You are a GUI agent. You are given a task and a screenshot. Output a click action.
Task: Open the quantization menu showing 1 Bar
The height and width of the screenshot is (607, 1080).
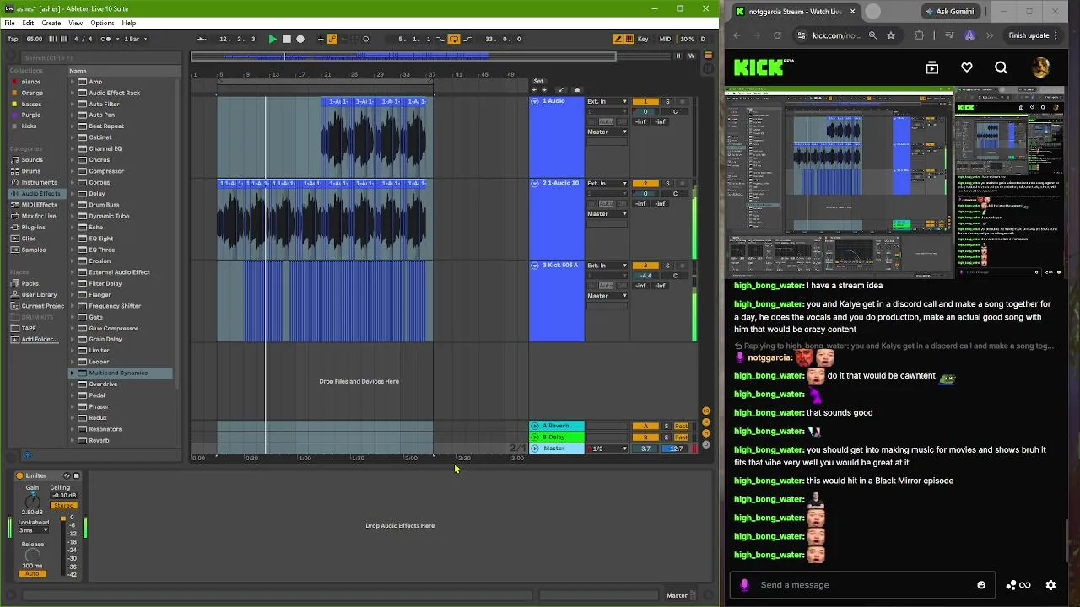[135, 39]
